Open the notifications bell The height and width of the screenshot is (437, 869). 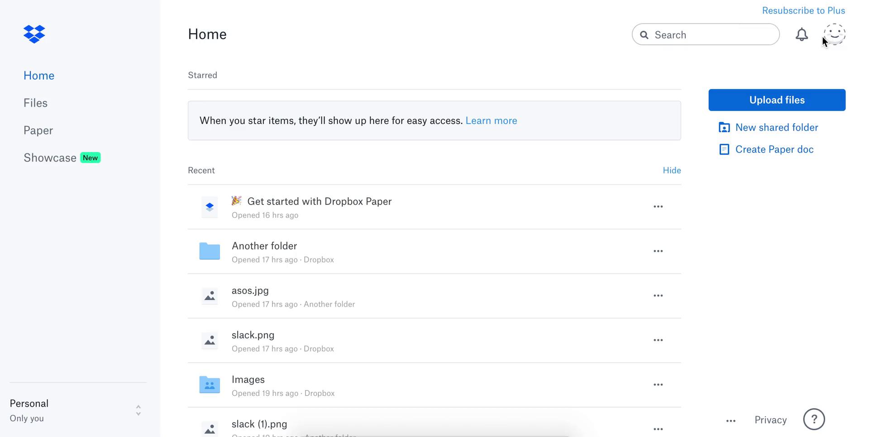tap(802, 35)
